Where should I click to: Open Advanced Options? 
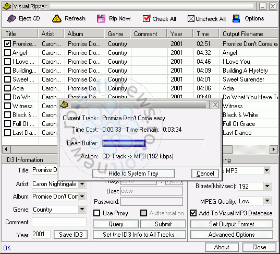coord(232,234)
